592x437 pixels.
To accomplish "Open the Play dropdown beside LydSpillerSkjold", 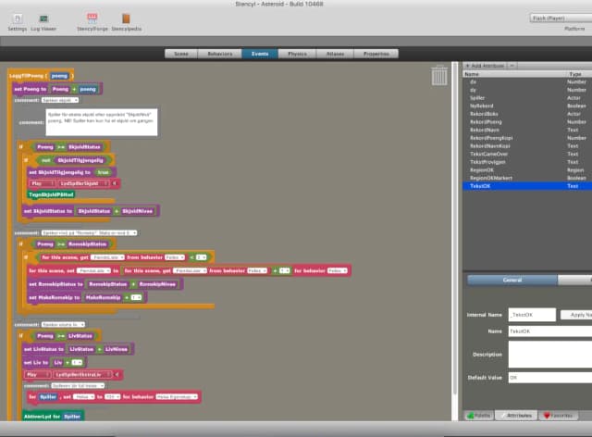I will 41,183.
